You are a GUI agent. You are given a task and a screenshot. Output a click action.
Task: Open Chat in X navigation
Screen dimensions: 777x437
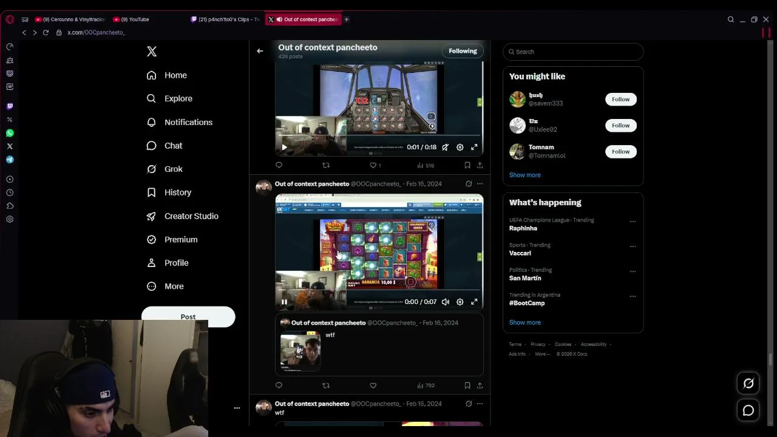pyautogui.click(x=165, y=146)
